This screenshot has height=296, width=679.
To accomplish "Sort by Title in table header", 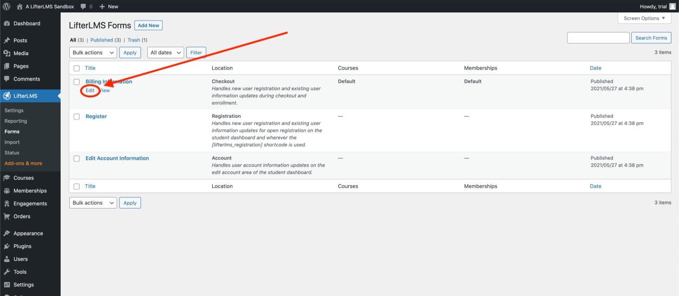I will (90, 68).
